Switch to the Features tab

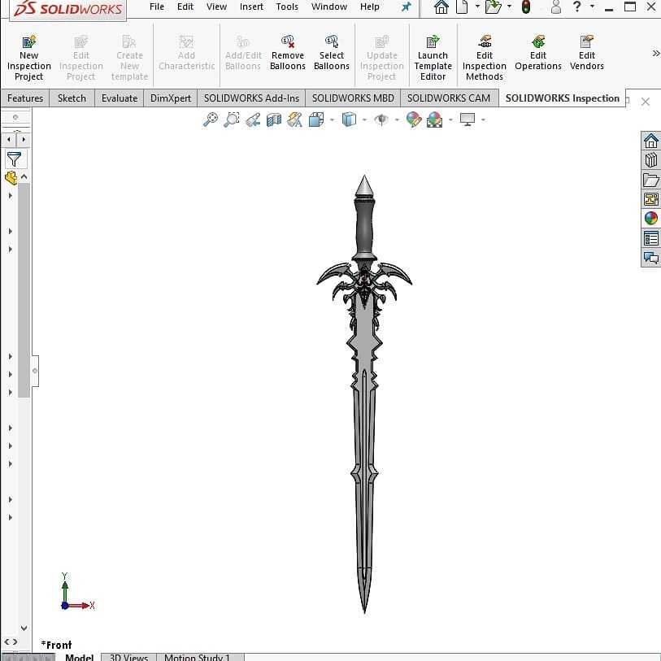pos(25,98)
